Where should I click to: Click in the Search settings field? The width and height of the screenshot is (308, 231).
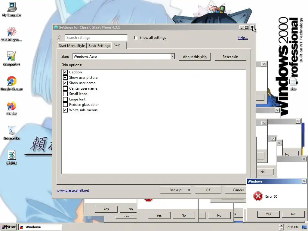(96, 38)
